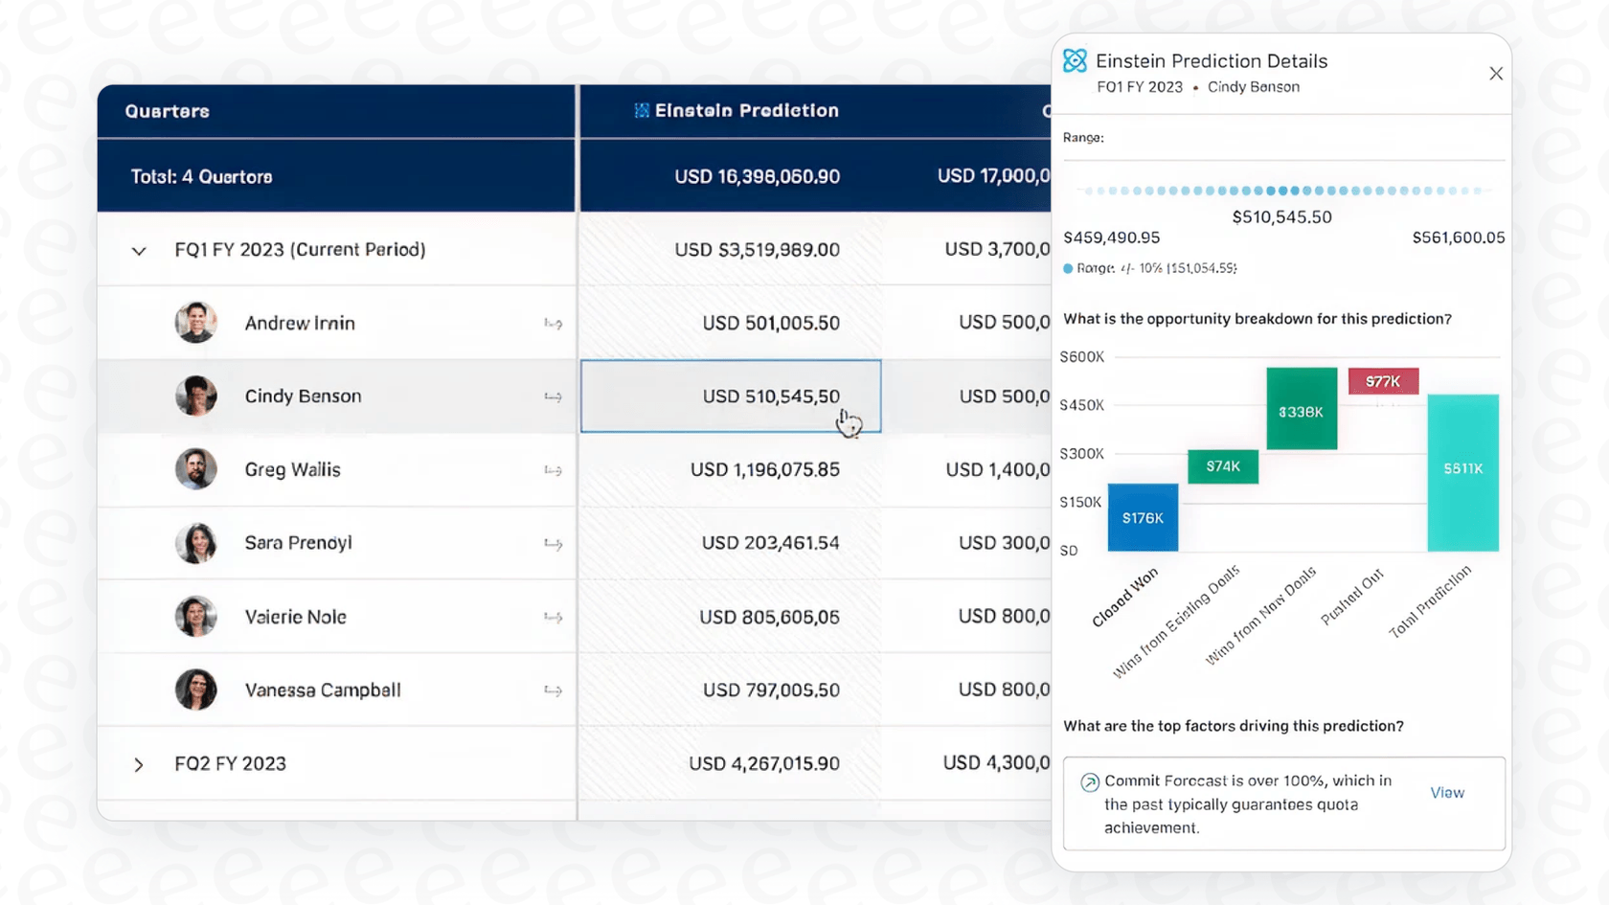
Task: Click the dotted range distribution slider
Action: click(x=1281, y=190)
